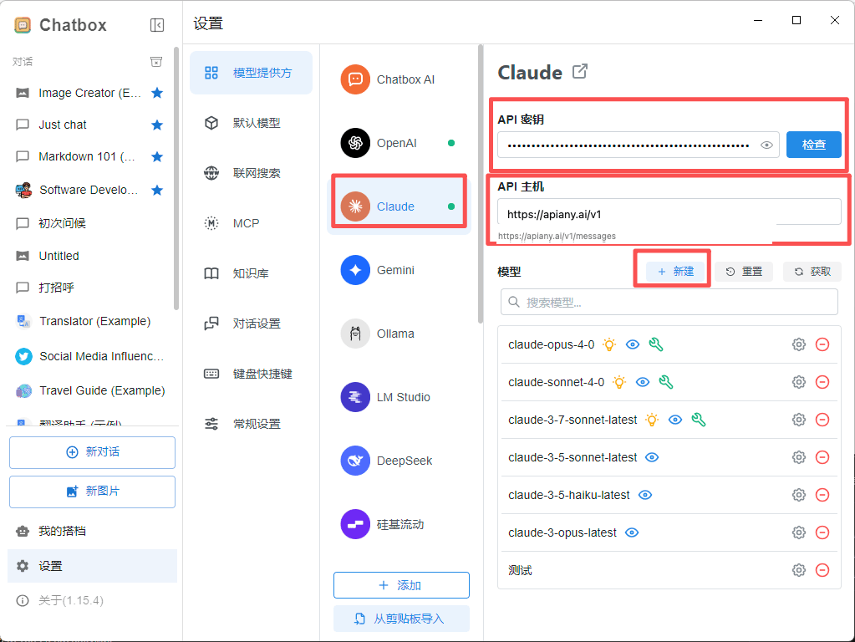Select the 硅基流动 provider
Screen dimensions: 855x642
(401, 524)
